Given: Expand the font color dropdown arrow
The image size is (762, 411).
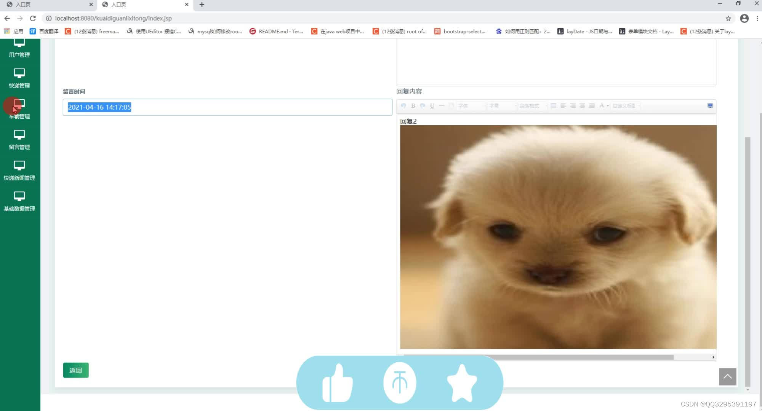Looking at the screenshot, I should [x=608, y=106].
